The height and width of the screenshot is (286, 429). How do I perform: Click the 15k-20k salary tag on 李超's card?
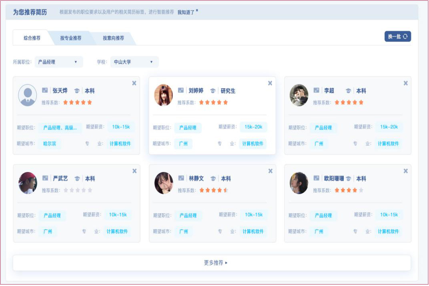(389, 127)
